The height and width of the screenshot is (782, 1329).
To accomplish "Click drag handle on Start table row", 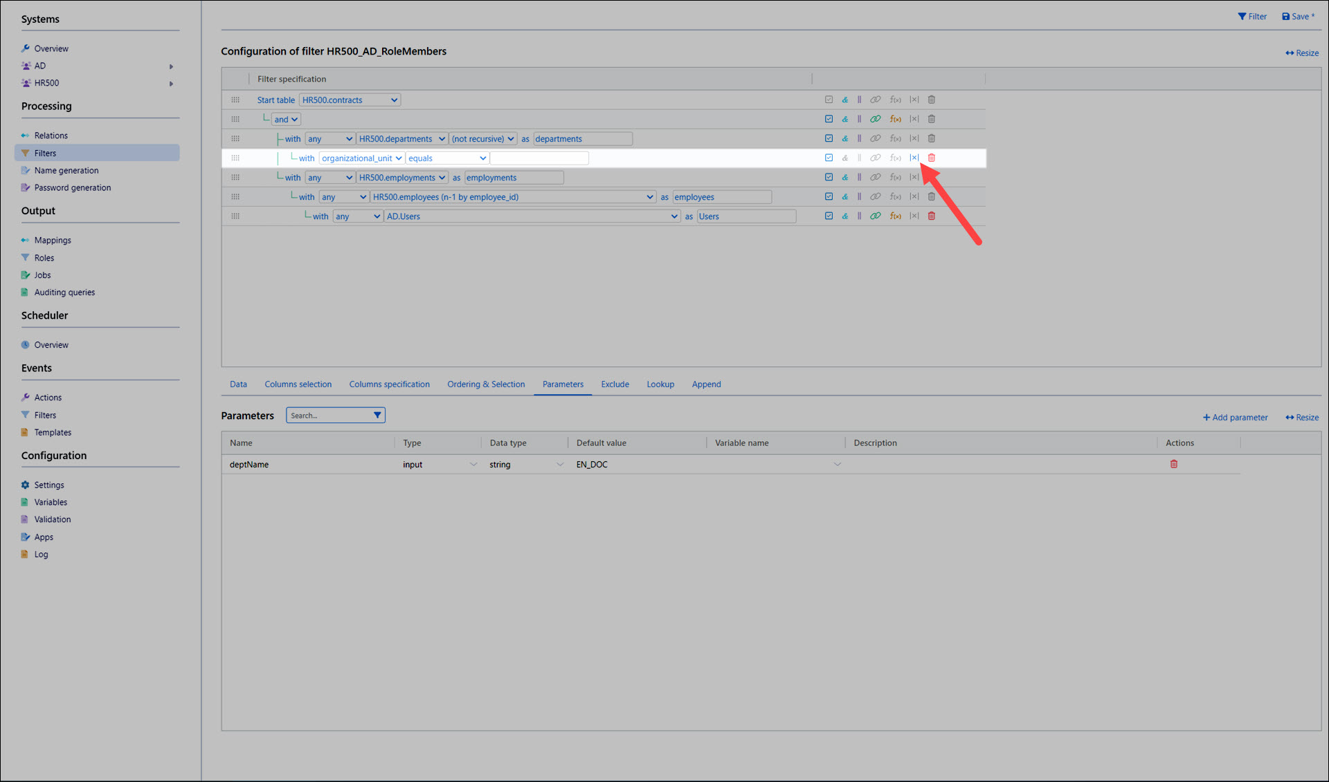I will [x=235, y=100].
